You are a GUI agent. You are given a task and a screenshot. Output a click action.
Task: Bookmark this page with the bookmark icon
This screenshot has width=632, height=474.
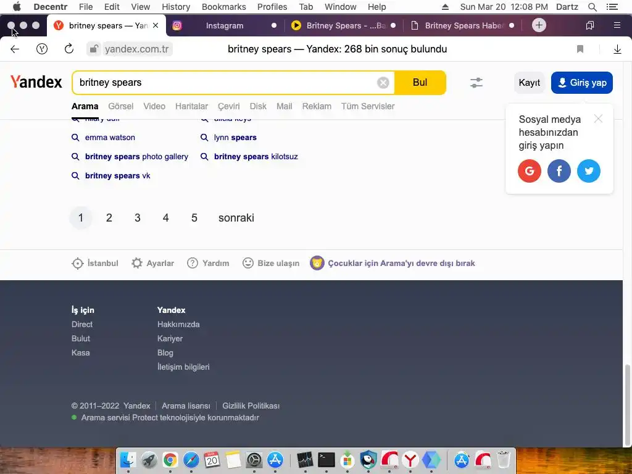pyautogui.click(x=580, y=49)
